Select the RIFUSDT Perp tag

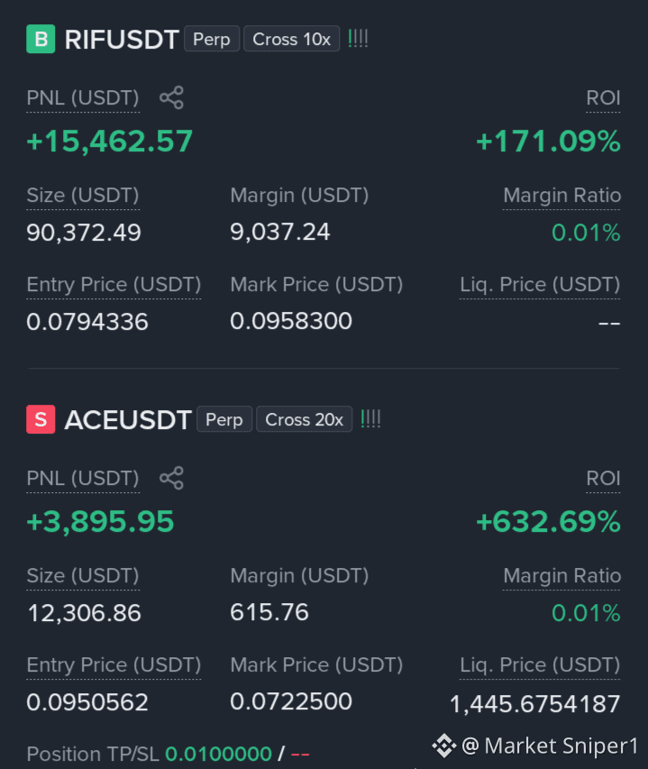click(212, 39)
